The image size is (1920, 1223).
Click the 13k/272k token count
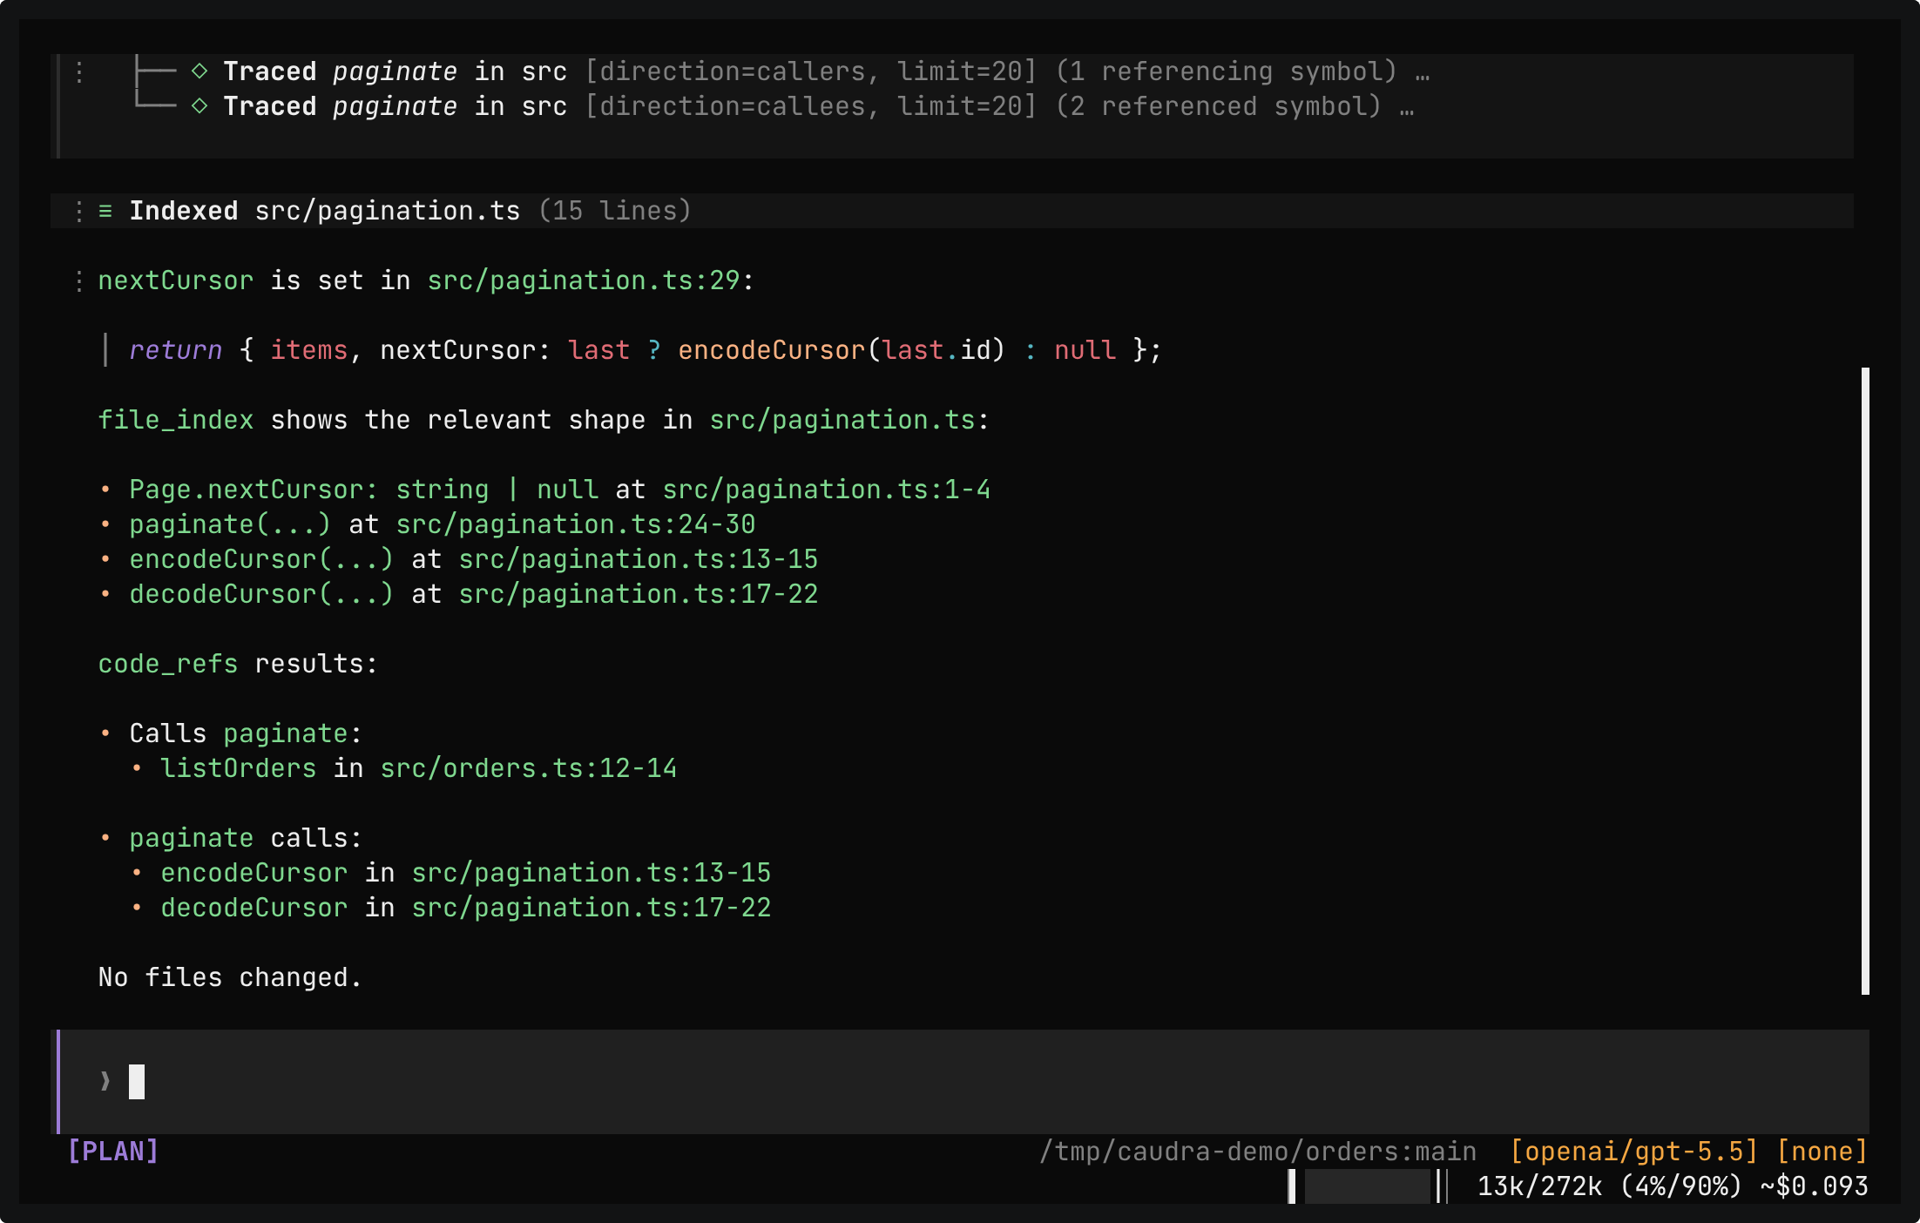(1540, 1186)
